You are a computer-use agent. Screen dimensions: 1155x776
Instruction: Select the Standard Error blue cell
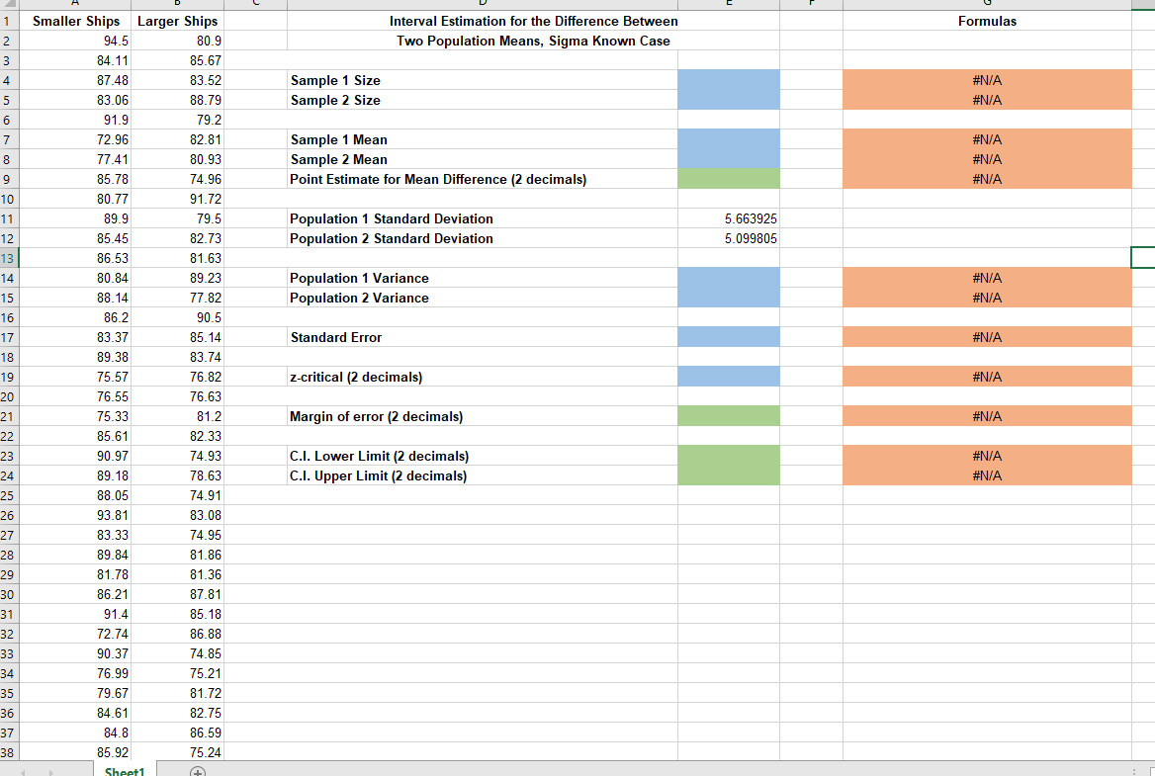tap(729, 337)
